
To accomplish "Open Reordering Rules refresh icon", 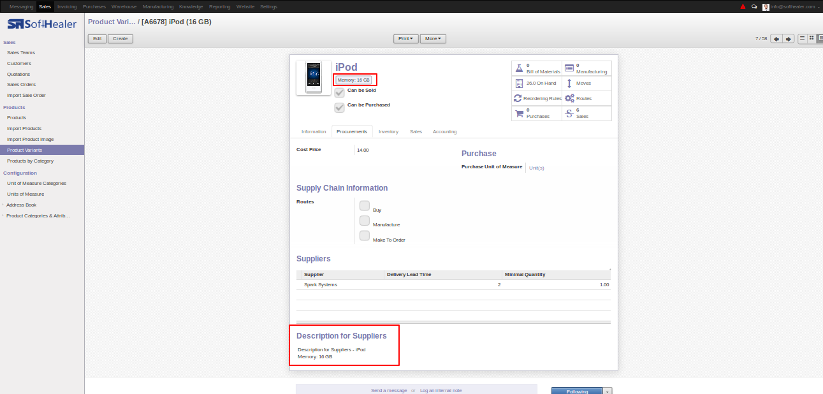I will (x=518, y=98).
